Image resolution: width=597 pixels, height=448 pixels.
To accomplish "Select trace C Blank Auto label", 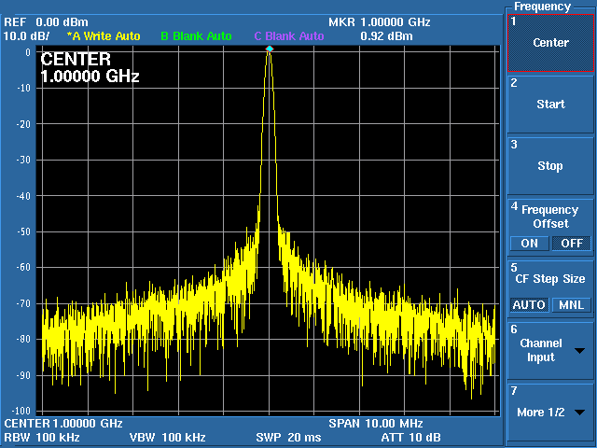I will pyautogui.click(x=289, y=36).
